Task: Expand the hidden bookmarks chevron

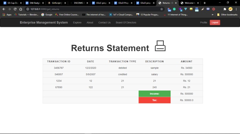Action: click(212, 14)
